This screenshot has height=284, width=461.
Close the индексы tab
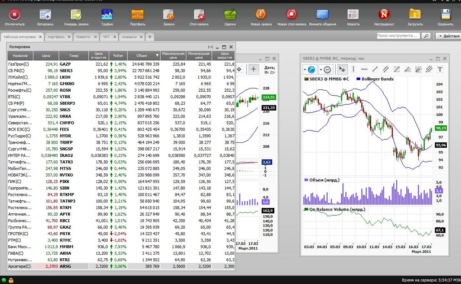[141, 37]
